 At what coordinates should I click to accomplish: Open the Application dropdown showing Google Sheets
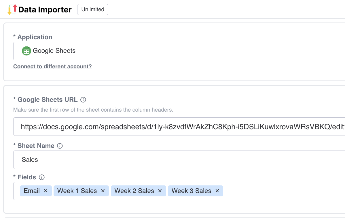[179, 51]
